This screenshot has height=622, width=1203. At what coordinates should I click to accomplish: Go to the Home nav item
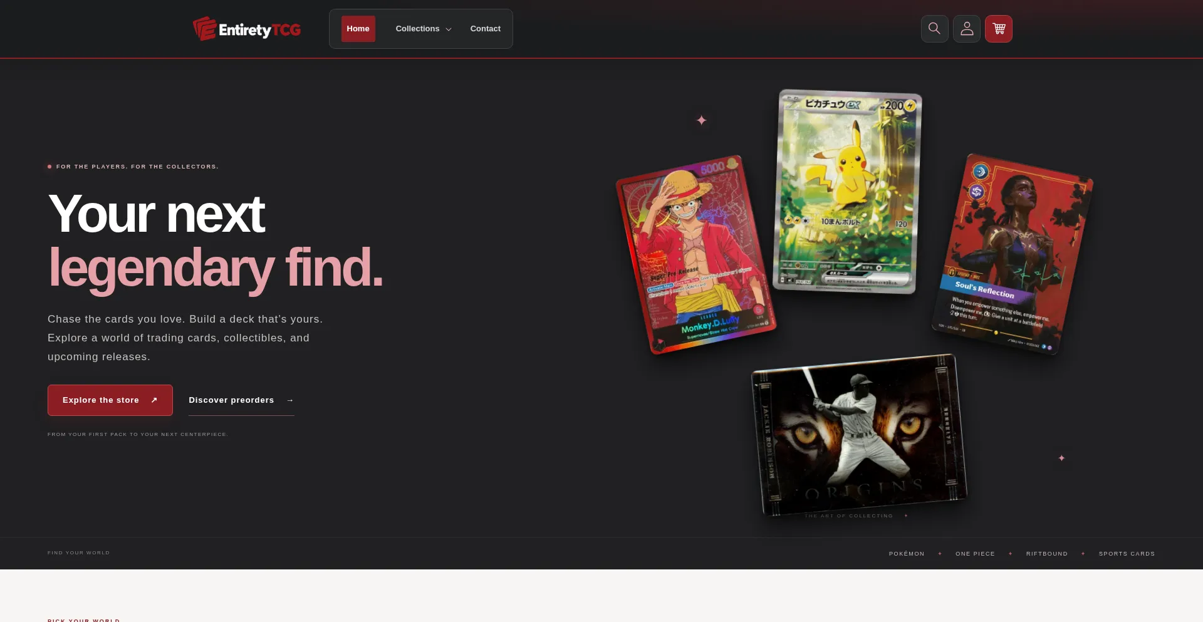(358, 29)
